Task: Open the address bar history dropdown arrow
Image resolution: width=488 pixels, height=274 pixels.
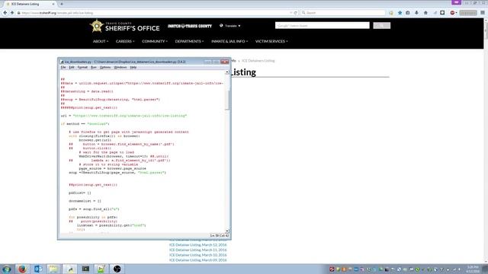Action: (x=291, y=13)
